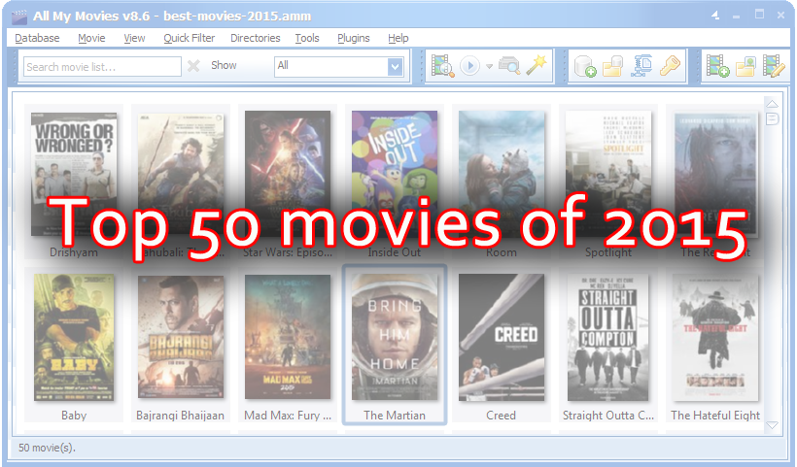
Task: Select the Mad Max: Fury Road poster
Action: pos(288,337)
